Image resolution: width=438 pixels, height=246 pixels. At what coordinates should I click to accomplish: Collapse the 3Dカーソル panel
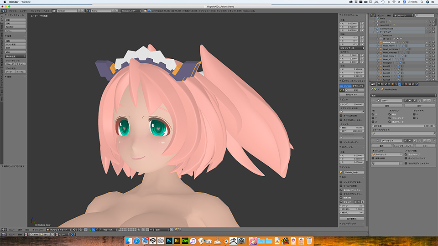[341, 147]
